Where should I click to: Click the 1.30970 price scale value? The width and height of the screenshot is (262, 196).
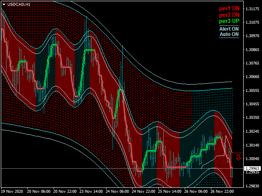tap(252, 36)
